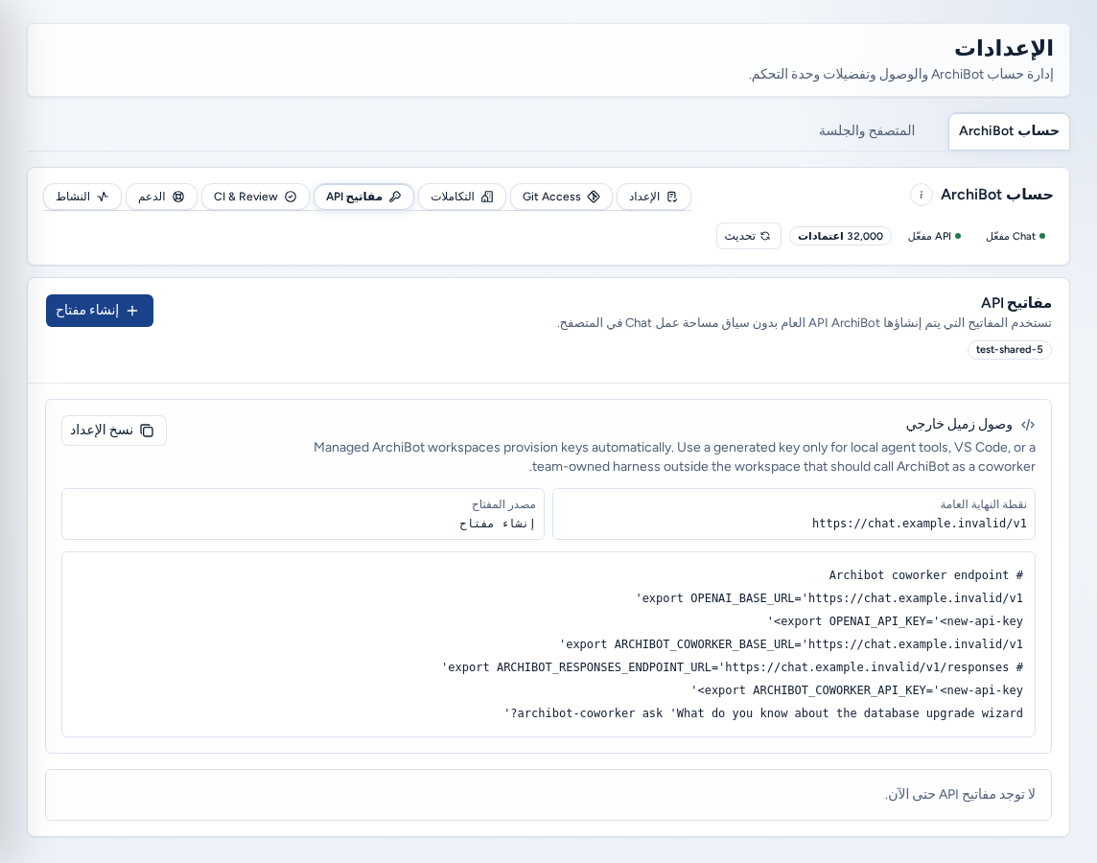Open the Git Access sub-tab
The image size is (1097, 863).
pyautogui.click(x=561, y=197)
